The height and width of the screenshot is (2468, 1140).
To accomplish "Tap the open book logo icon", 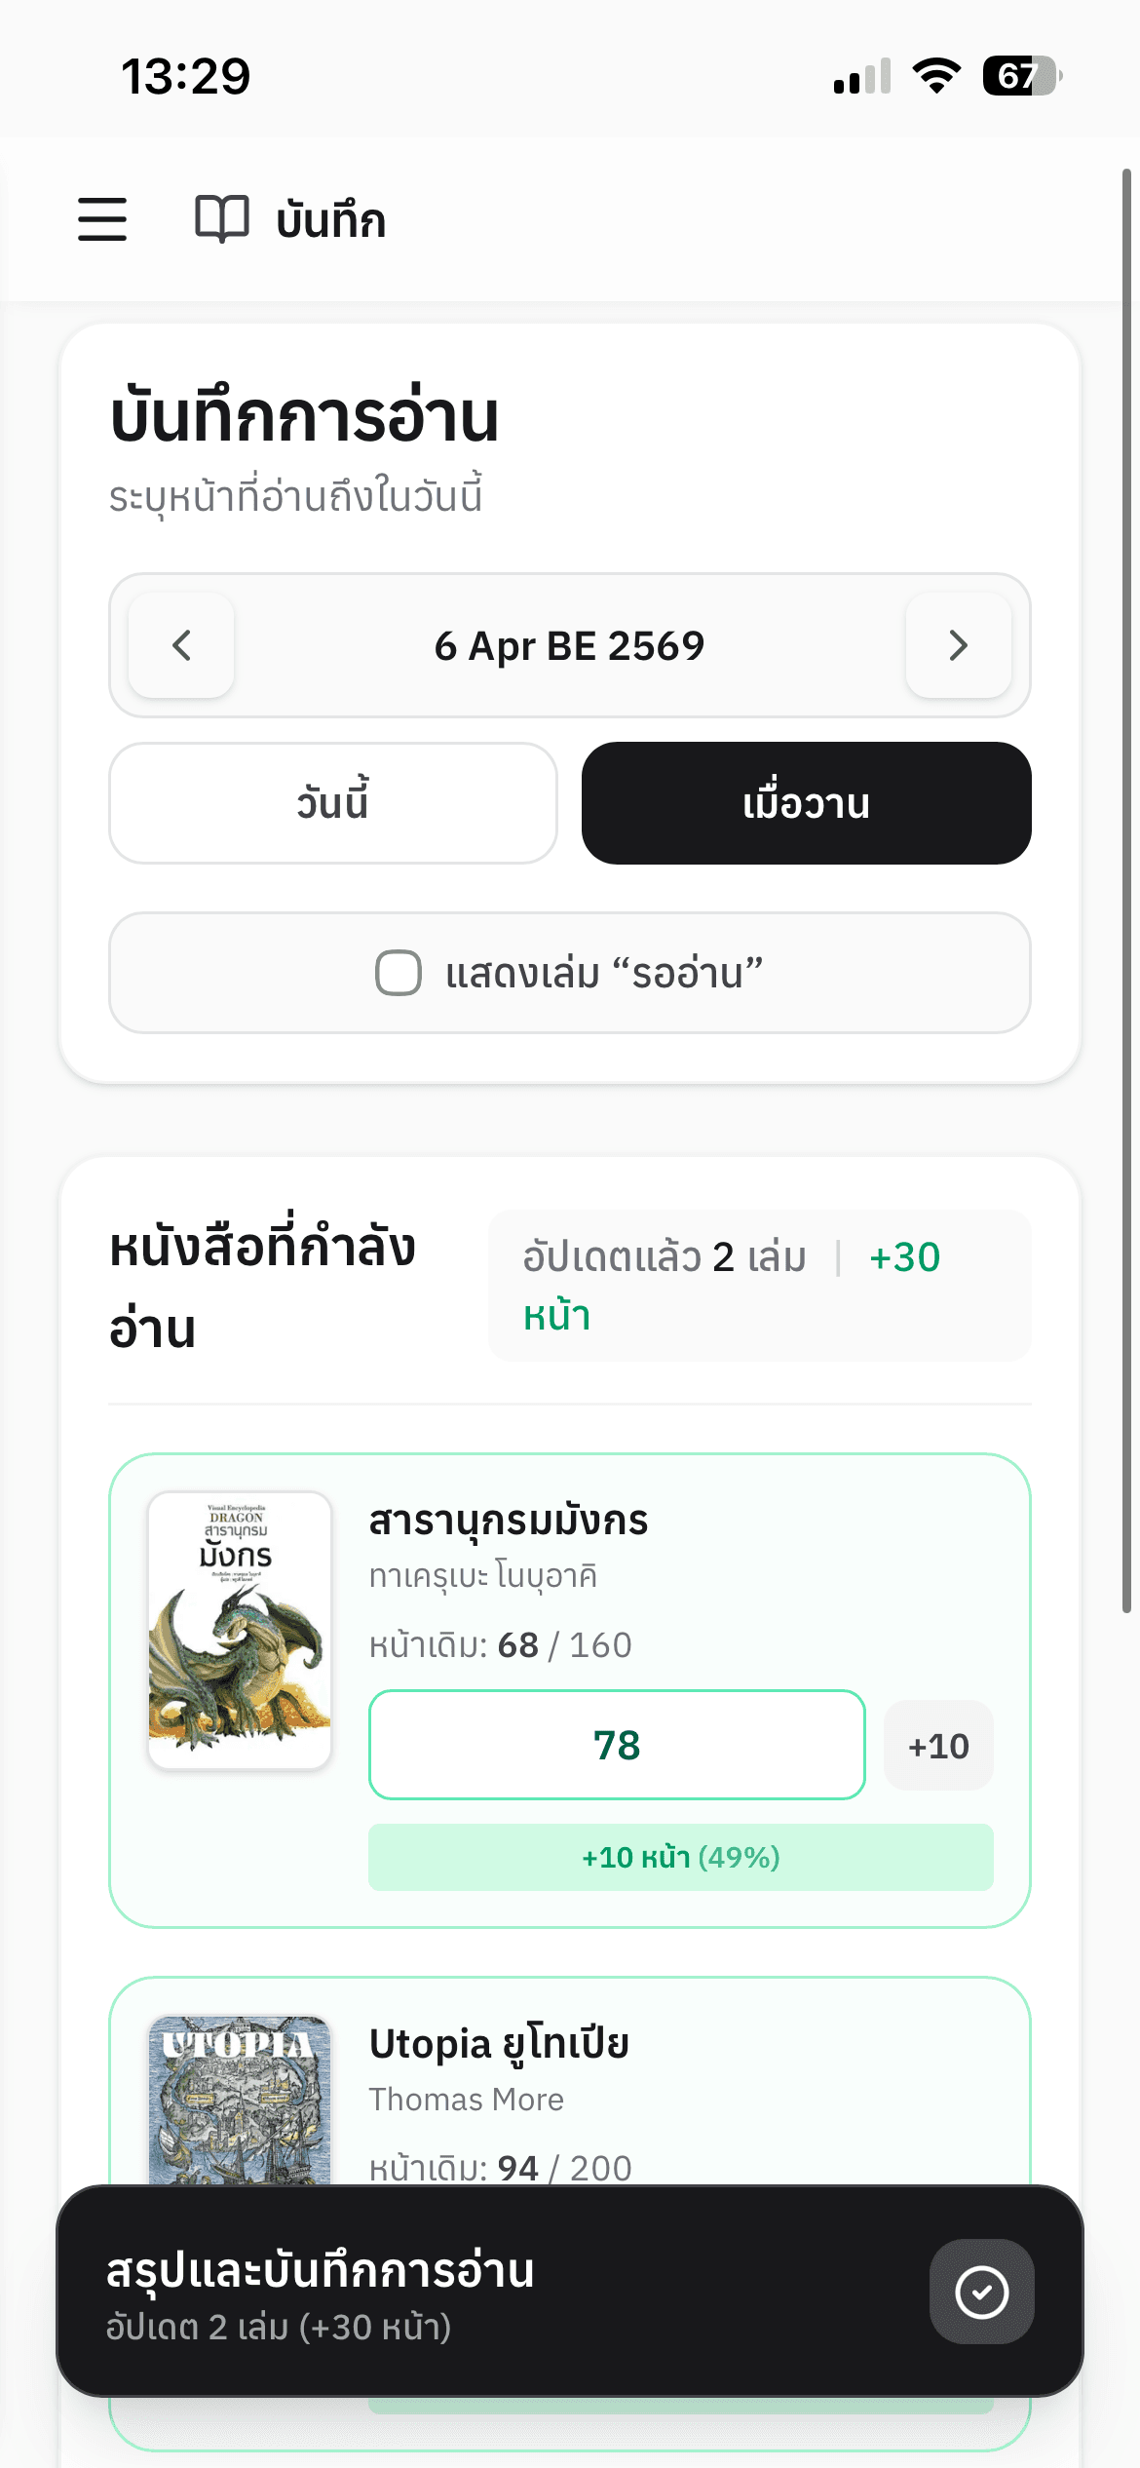I will click(222, 218).
